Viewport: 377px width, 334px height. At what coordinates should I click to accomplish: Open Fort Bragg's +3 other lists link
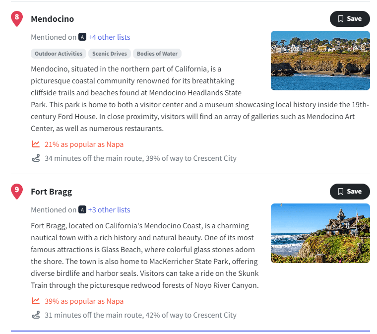(x=109, y=210)
